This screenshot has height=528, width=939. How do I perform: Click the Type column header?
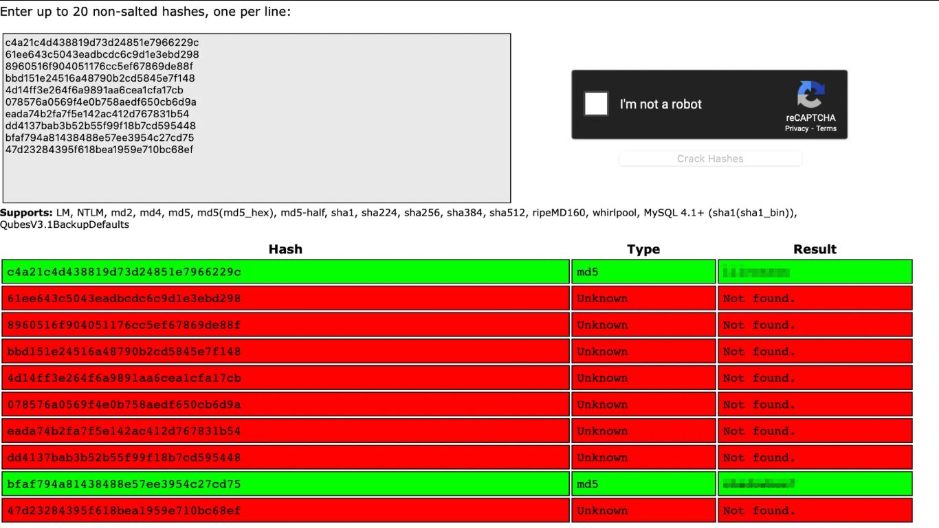pos(643,249)
